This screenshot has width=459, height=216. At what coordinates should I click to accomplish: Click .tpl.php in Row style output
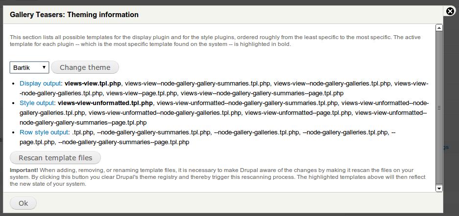coord(83,132)
